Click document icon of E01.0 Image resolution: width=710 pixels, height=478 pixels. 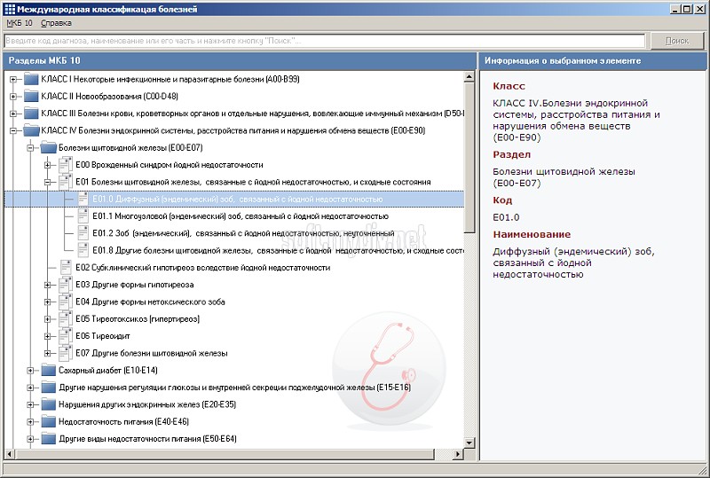83,200
